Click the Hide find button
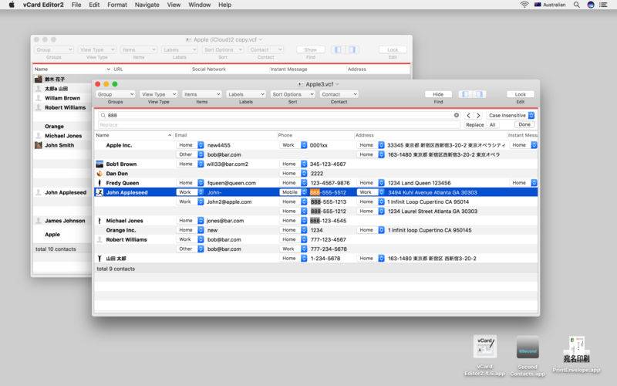Screen dimensions: 617x386 [438, 94]
